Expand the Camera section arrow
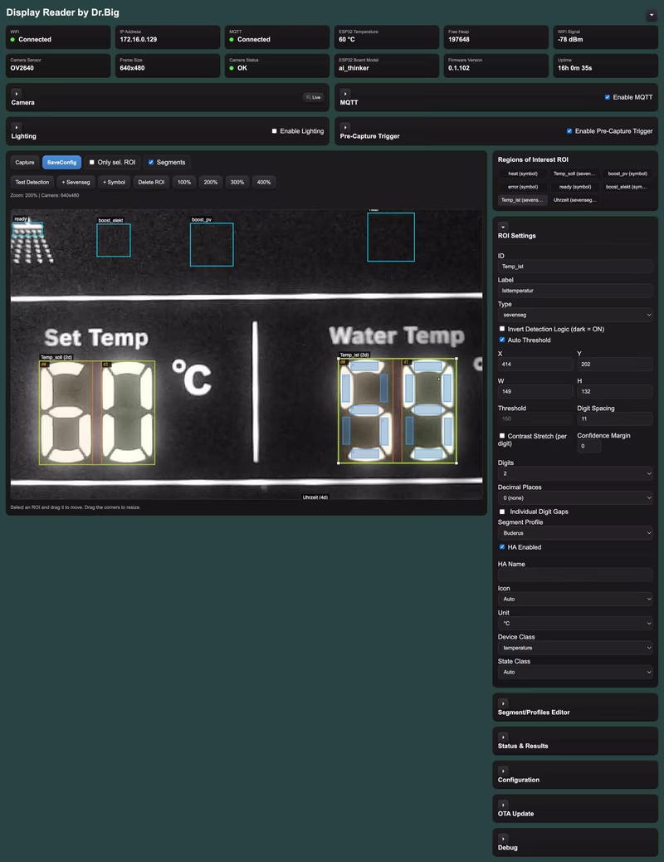664x862 pixels. [x=16, y=94]
